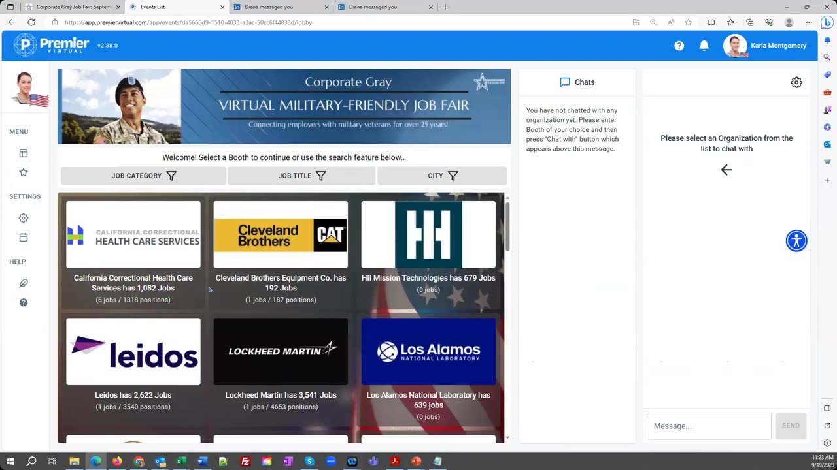Click the Premier Virtual logo
Screen dimensions: 837x470
tap(52, 45)
